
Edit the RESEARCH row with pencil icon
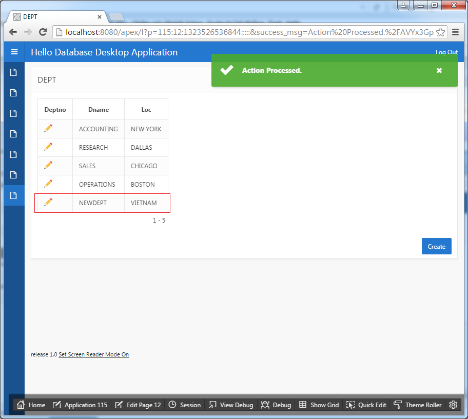click(48, 147)
